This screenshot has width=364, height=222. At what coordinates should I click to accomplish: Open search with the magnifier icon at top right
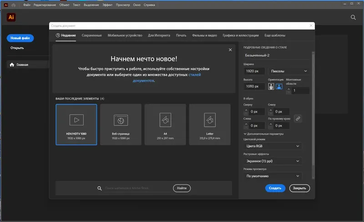pos(353,17)
